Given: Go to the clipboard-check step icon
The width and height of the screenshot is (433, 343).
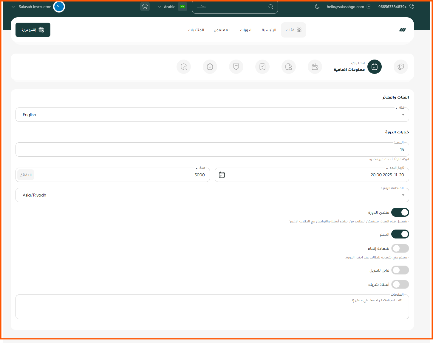Looking at the screenshot, I should 210,67.
